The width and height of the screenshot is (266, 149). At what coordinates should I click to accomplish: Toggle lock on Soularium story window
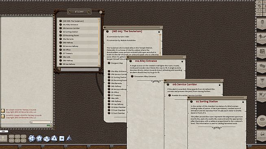(x=159, y=32)
